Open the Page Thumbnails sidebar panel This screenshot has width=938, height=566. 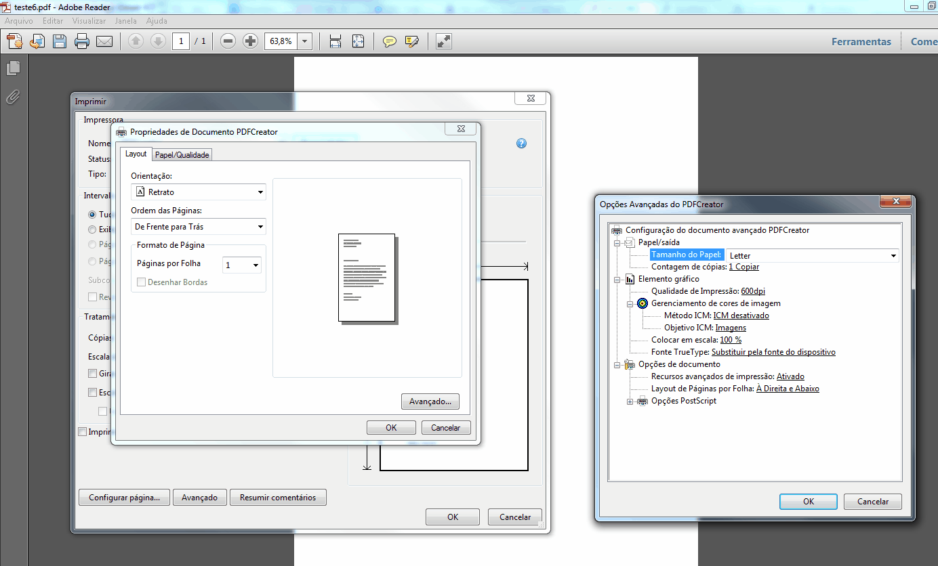point(13,68)
